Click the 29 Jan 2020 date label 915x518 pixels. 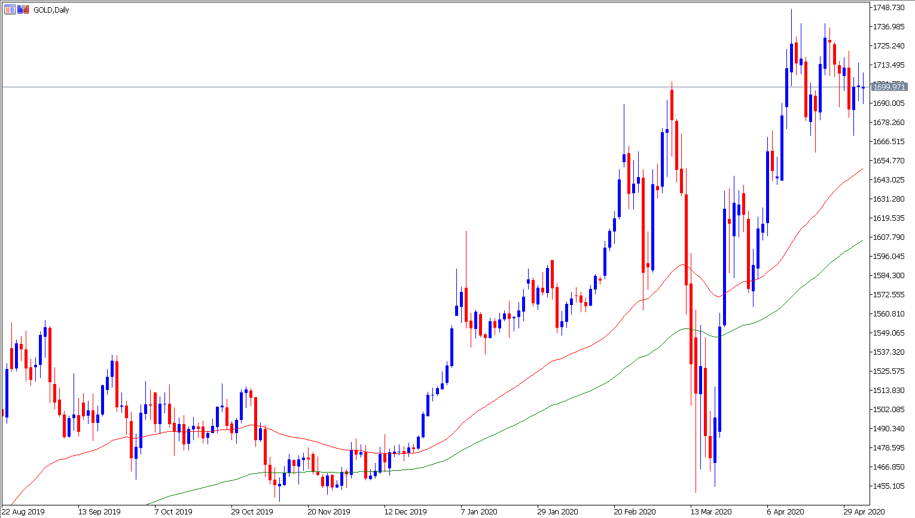557,512
